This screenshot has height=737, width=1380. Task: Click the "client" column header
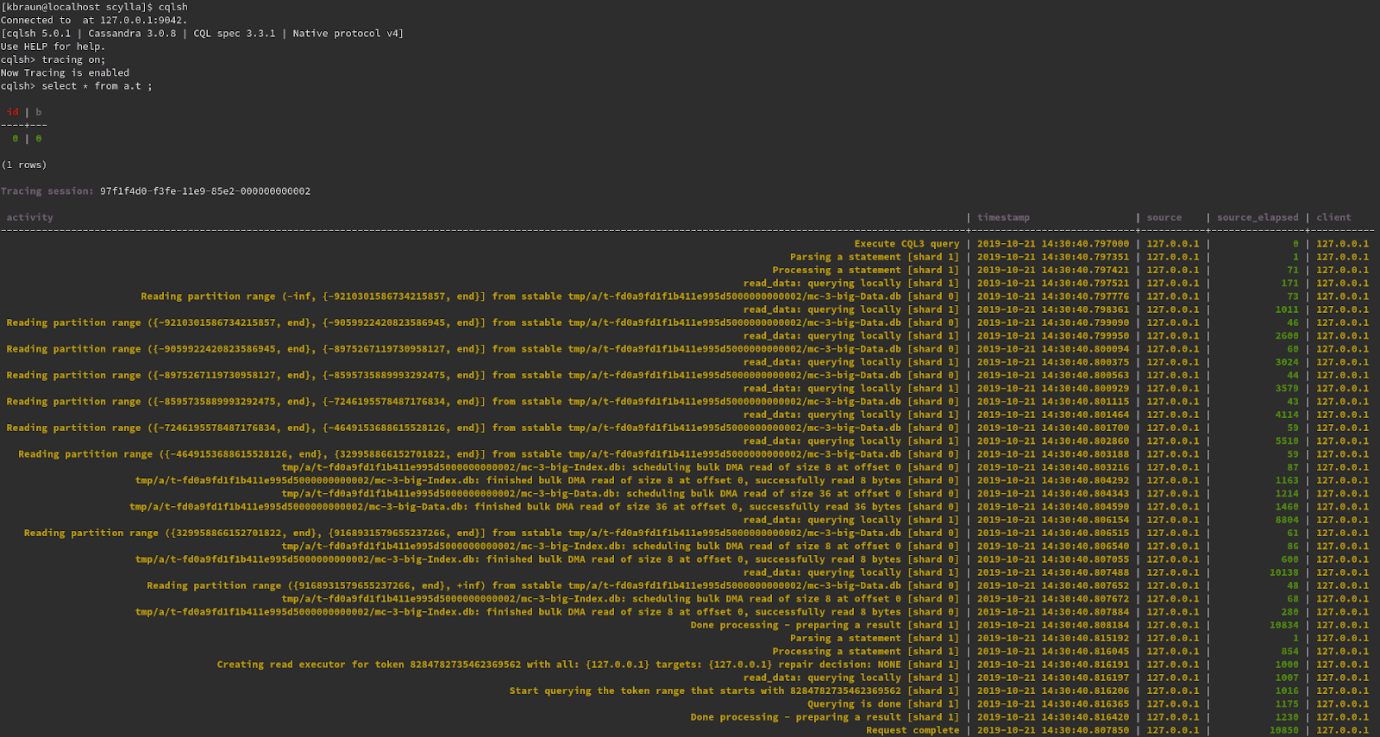pos(1333,217)
